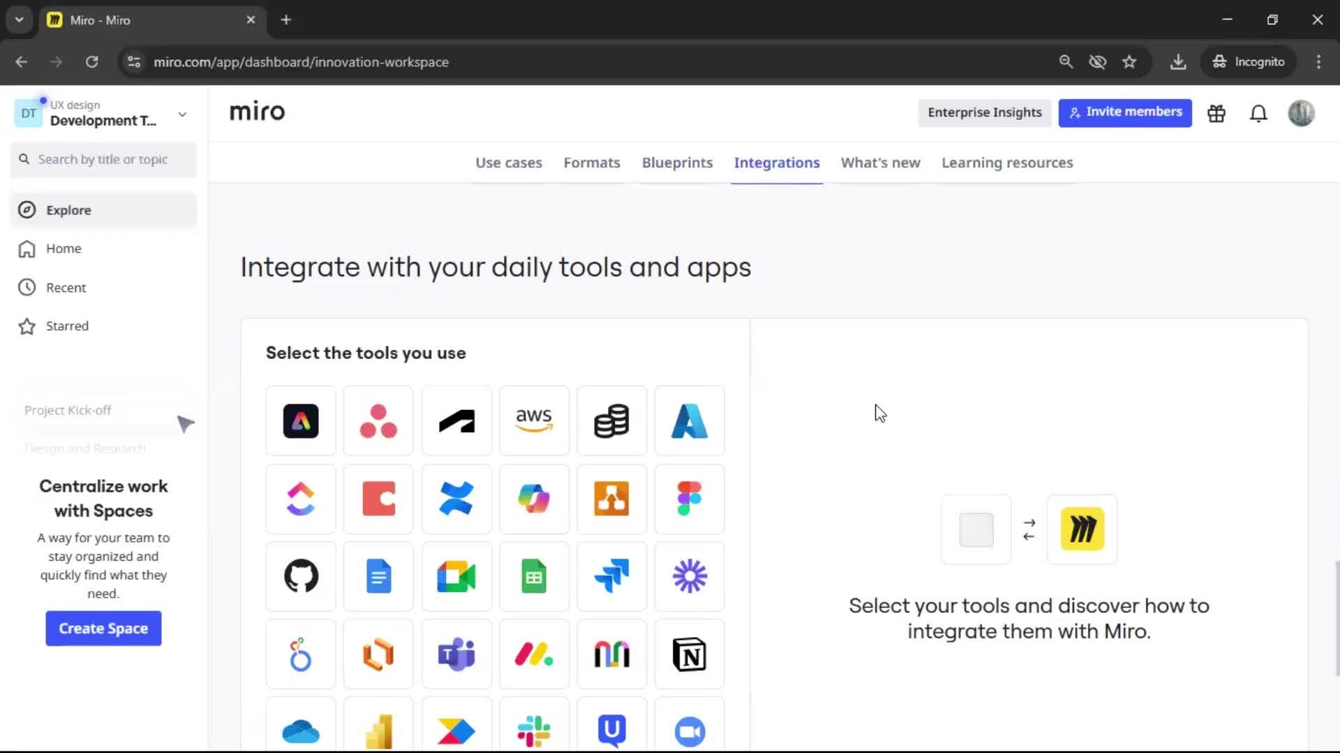The image size is (1340, 753).
Task: Select the stacked coins database tool tile
Action: click(x=612, y=421)
